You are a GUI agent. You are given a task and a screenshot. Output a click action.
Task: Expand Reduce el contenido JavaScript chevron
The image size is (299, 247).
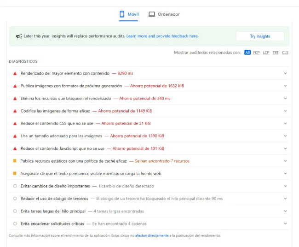pyautogui.click(x=285, y=148)
